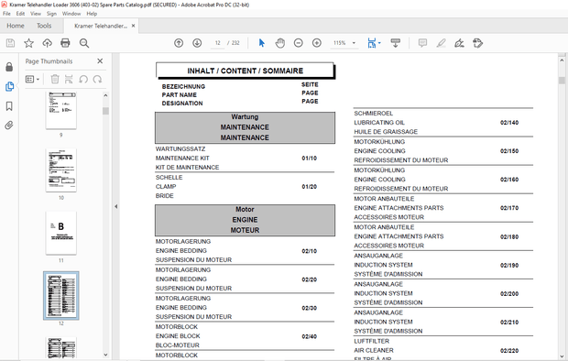Go to previous page arrow
The image size is (568, 361).
(179, 43)
